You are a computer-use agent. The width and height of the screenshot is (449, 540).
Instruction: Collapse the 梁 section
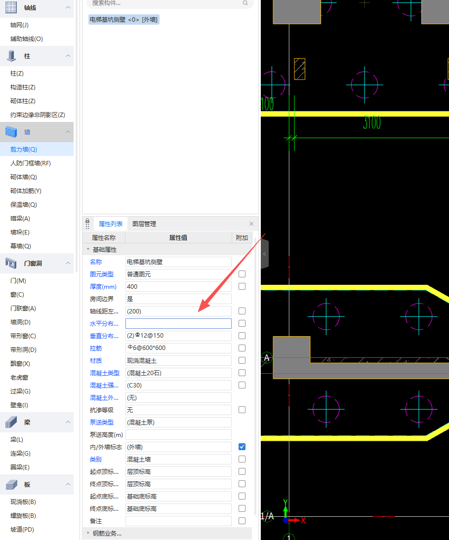(x=68, y=422)
